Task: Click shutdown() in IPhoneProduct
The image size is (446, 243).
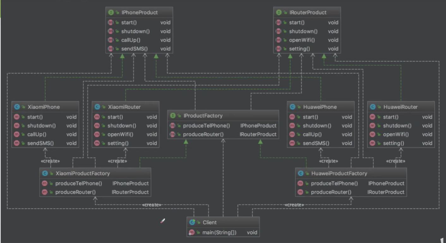Action: tap(136, 31)
